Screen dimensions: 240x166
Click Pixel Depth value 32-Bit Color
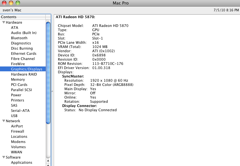112,85
